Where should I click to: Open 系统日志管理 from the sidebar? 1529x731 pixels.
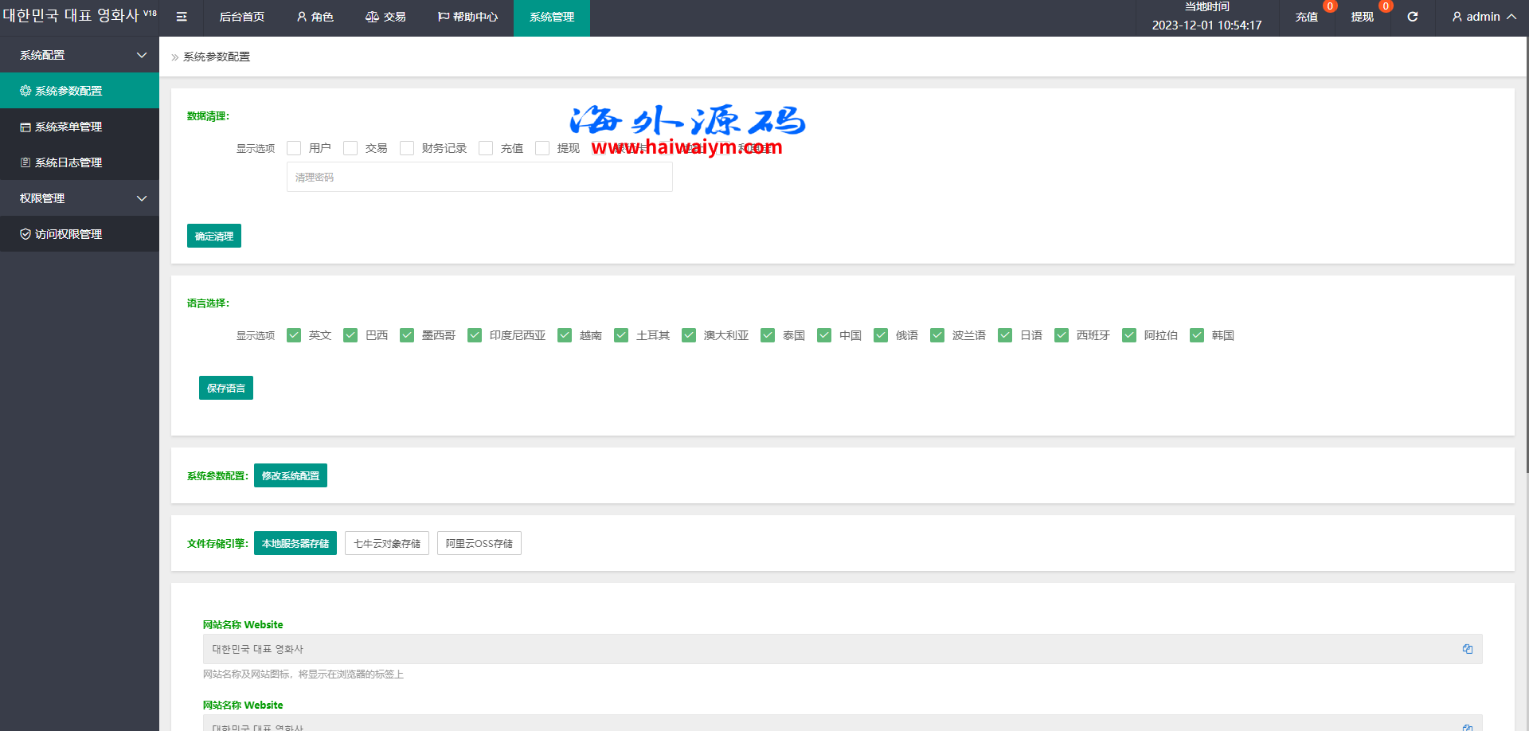click(x=68, y=162)
